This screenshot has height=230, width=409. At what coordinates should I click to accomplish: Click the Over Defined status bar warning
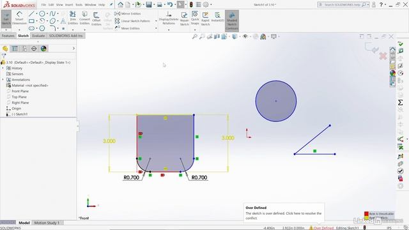point(321,228)
